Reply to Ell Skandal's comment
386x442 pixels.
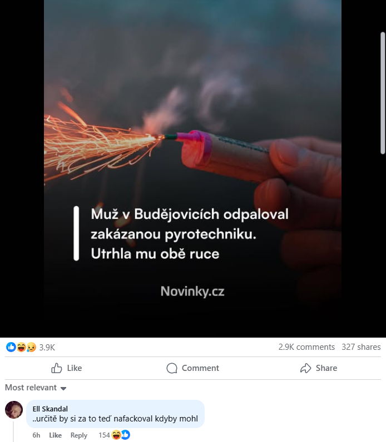[x=79, y=435]
